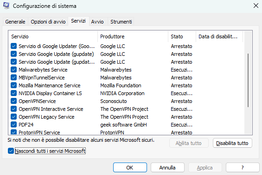This screenshot has width=262, height=175.
Task: Toggle the ProtonVPN Service checkbox
Action: (14, 132)
